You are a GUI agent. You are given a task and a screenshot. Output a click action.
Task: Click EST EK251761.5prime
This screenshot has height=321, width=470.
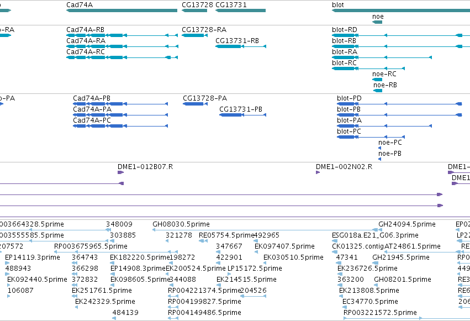(102, 291)
